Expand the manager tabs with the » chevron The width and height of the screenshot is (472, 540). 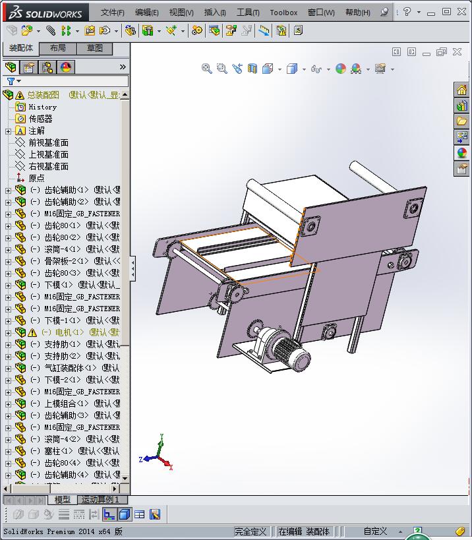[x=123, y=67]
